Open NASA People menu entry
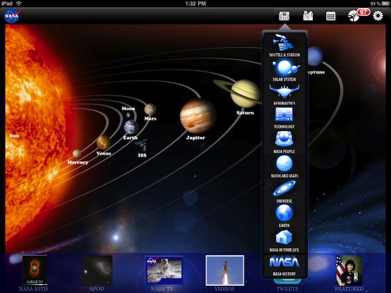The width and height of the screenshot is (391, 293). [x=284, y=142]
